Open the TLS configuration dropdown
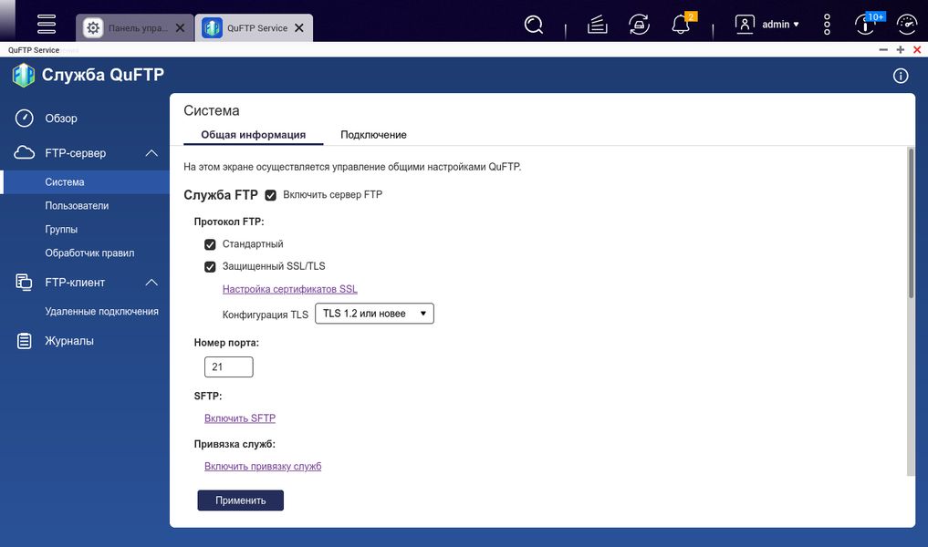 pyautogui.click(x=374, y=314)
